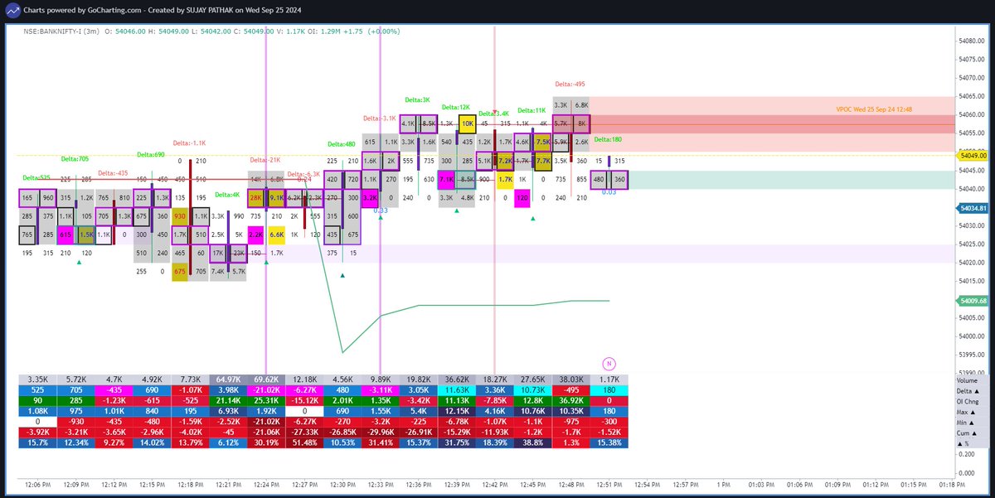Click the -27.33K cumulative cell

coord(303,433)
